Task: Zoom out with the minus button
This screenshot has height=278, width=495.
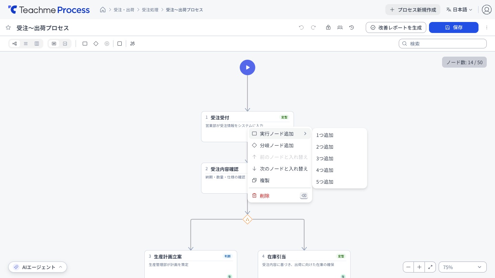Action: point(408,267)
